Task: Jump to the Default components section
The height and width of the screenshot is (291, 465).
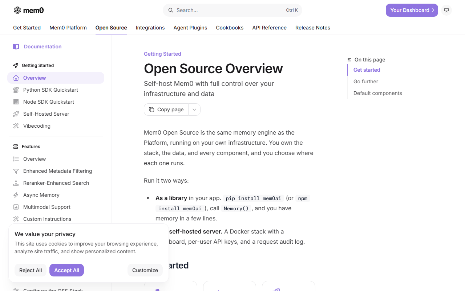Action: 378,93
